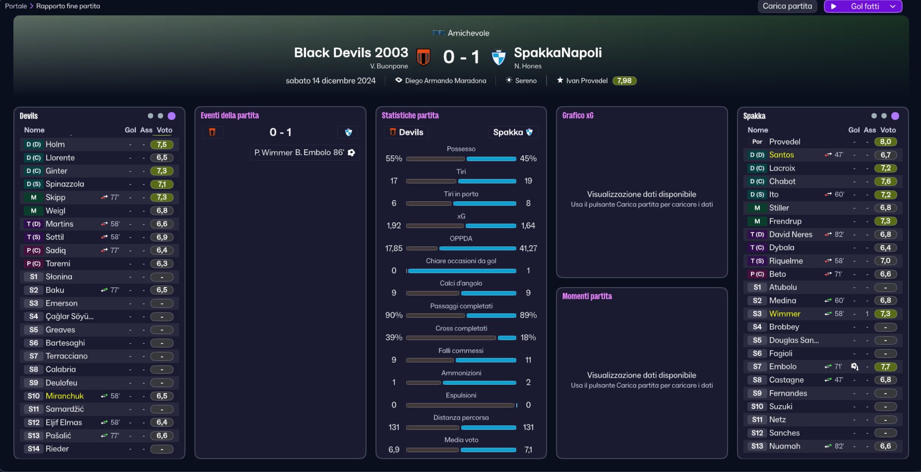Image resolution: width=921 pixels, height=472 pixels.
Task: Click the star icon next to Ivan Provedel
Action: [560, 80]
